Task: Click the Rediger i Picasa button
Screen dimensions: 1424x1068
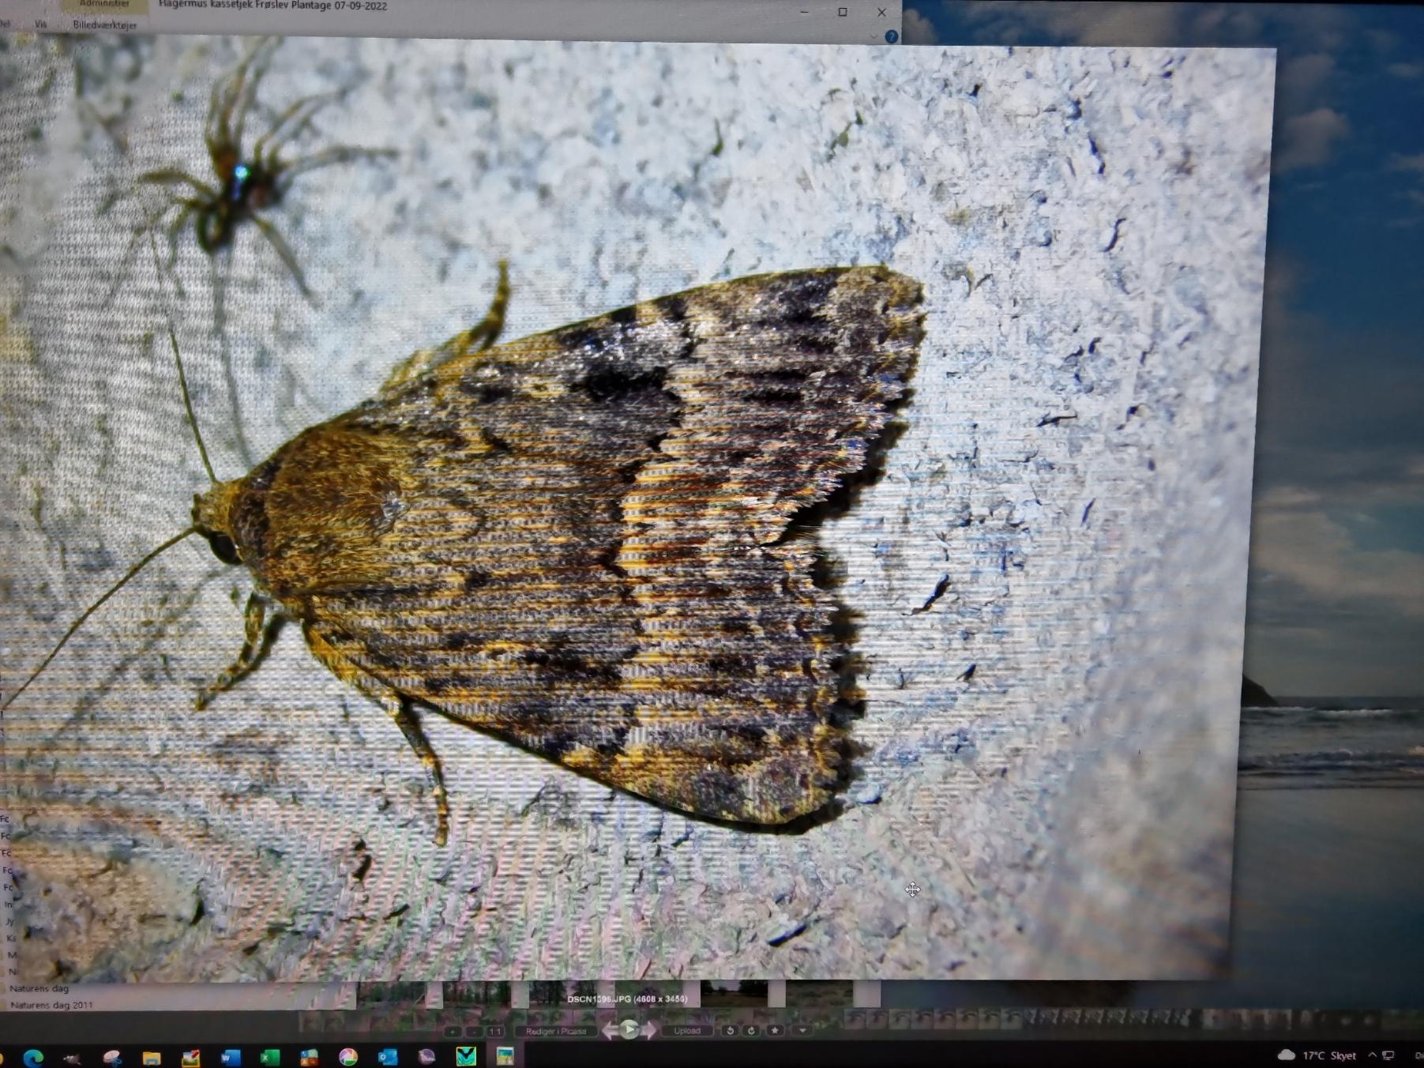Action: [x=555, y=1031]
